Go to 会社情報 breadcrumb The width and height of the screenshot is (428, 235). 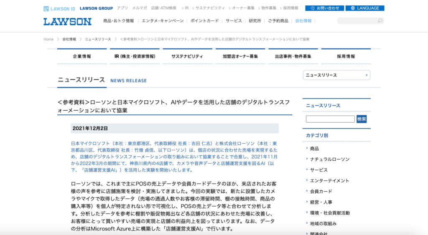(x=69, y=39)
